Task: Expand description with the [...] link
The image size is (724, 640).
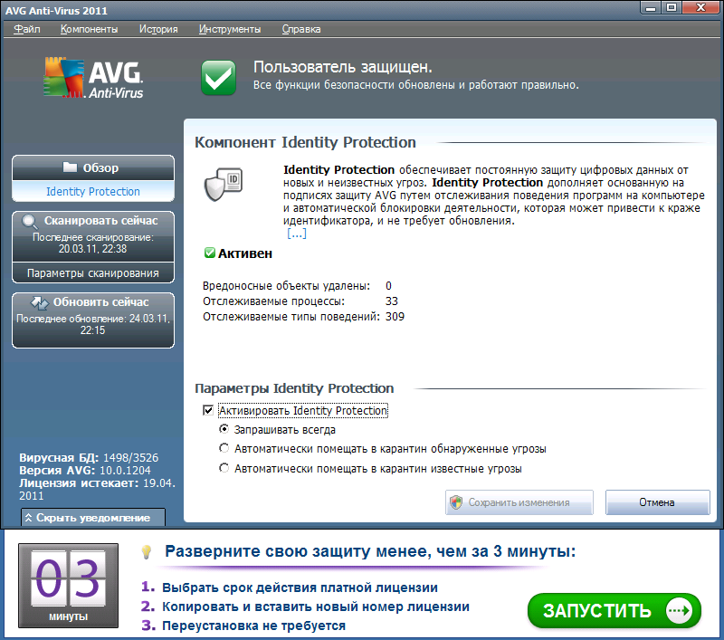Action: point(297,234)
